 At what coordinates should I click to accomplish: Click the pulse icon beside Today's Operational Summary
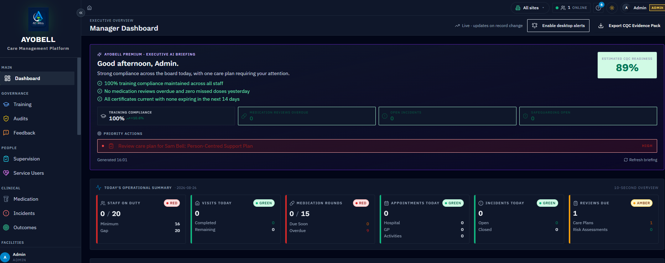[99, 188]
